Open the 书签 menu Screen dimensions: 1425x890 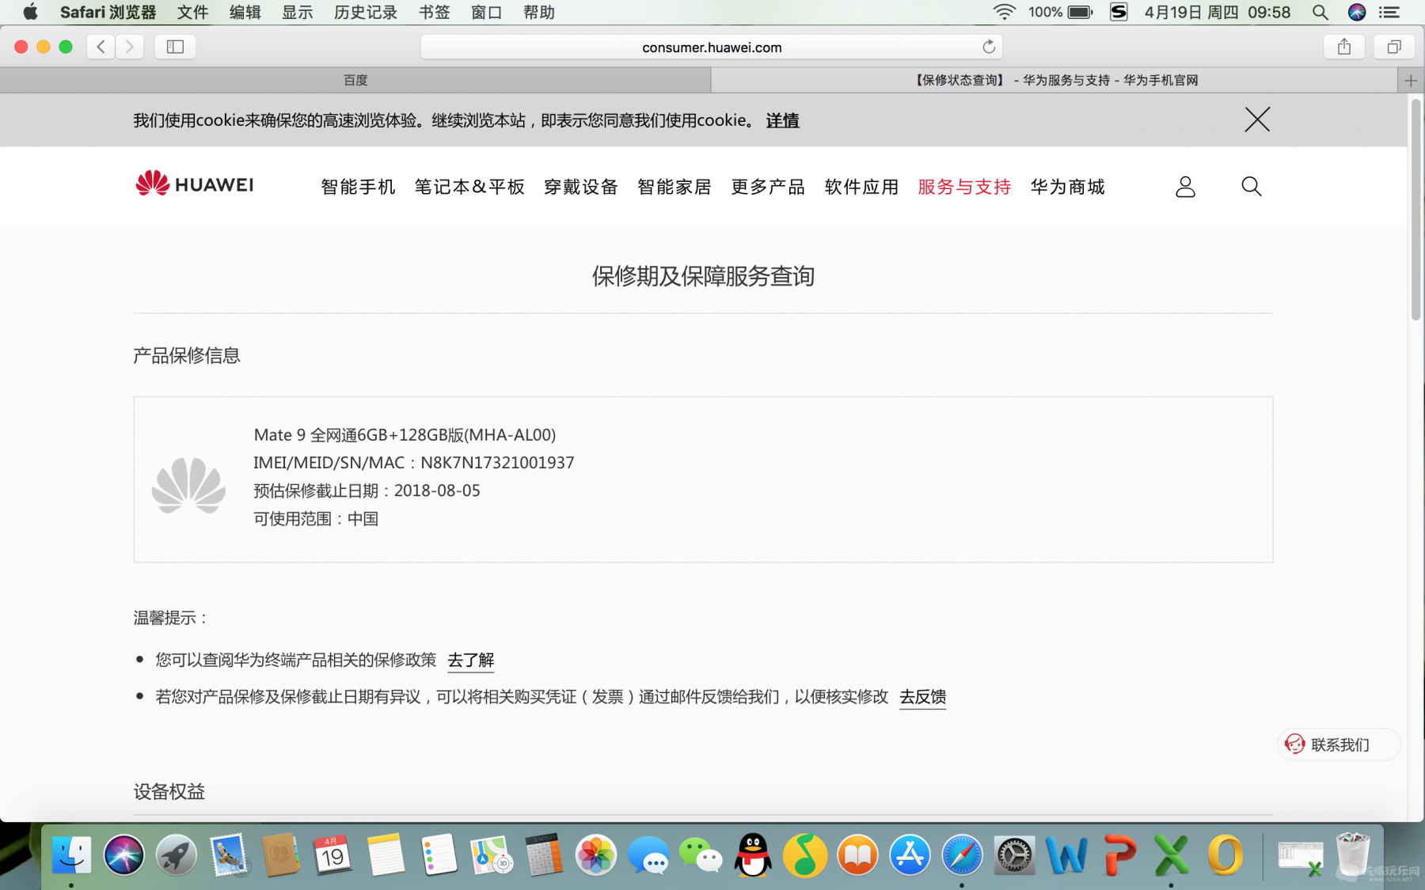[x=434, y=12]
